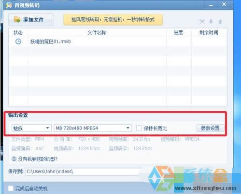Screen dimensions: 241x194
Task: Click the move down arrow icon
Action: click(211, 22)
